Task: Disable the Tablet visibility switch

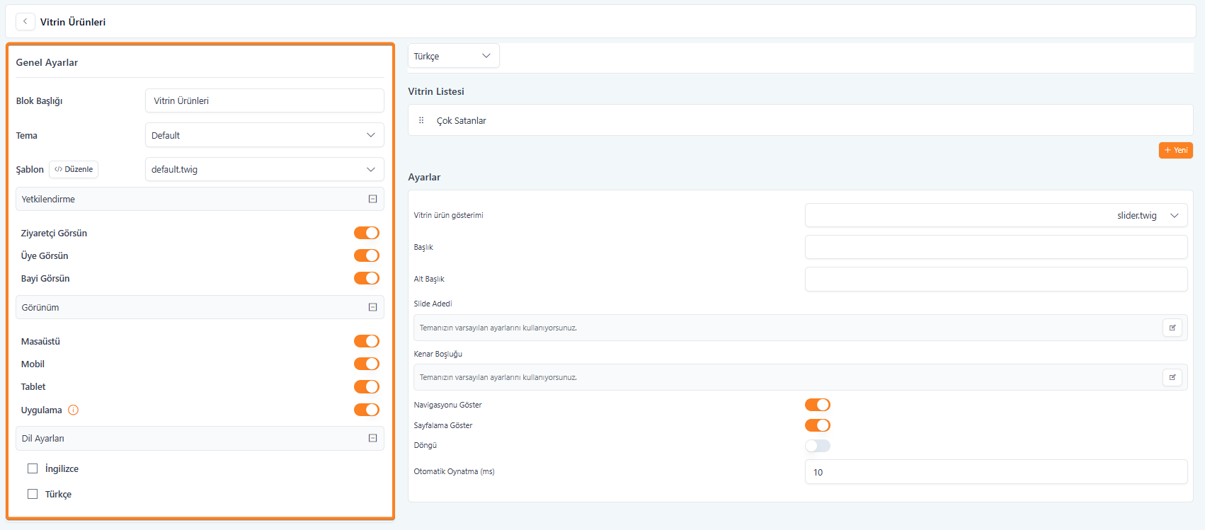Action: click(367, 386)
